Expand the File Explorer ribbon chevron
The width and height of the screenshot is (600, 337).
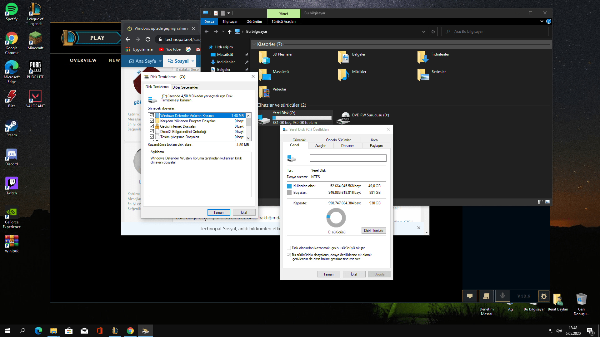pyautogui.click(x=542, y=22)
